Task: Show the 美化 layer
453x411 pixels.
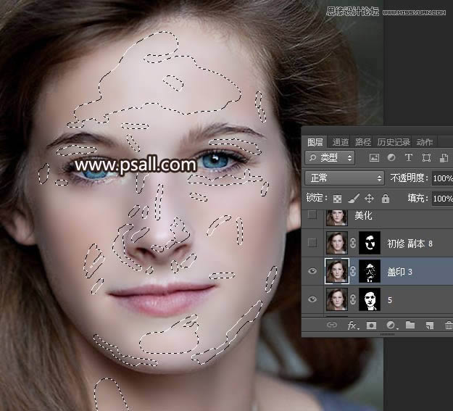Action: 312,215
